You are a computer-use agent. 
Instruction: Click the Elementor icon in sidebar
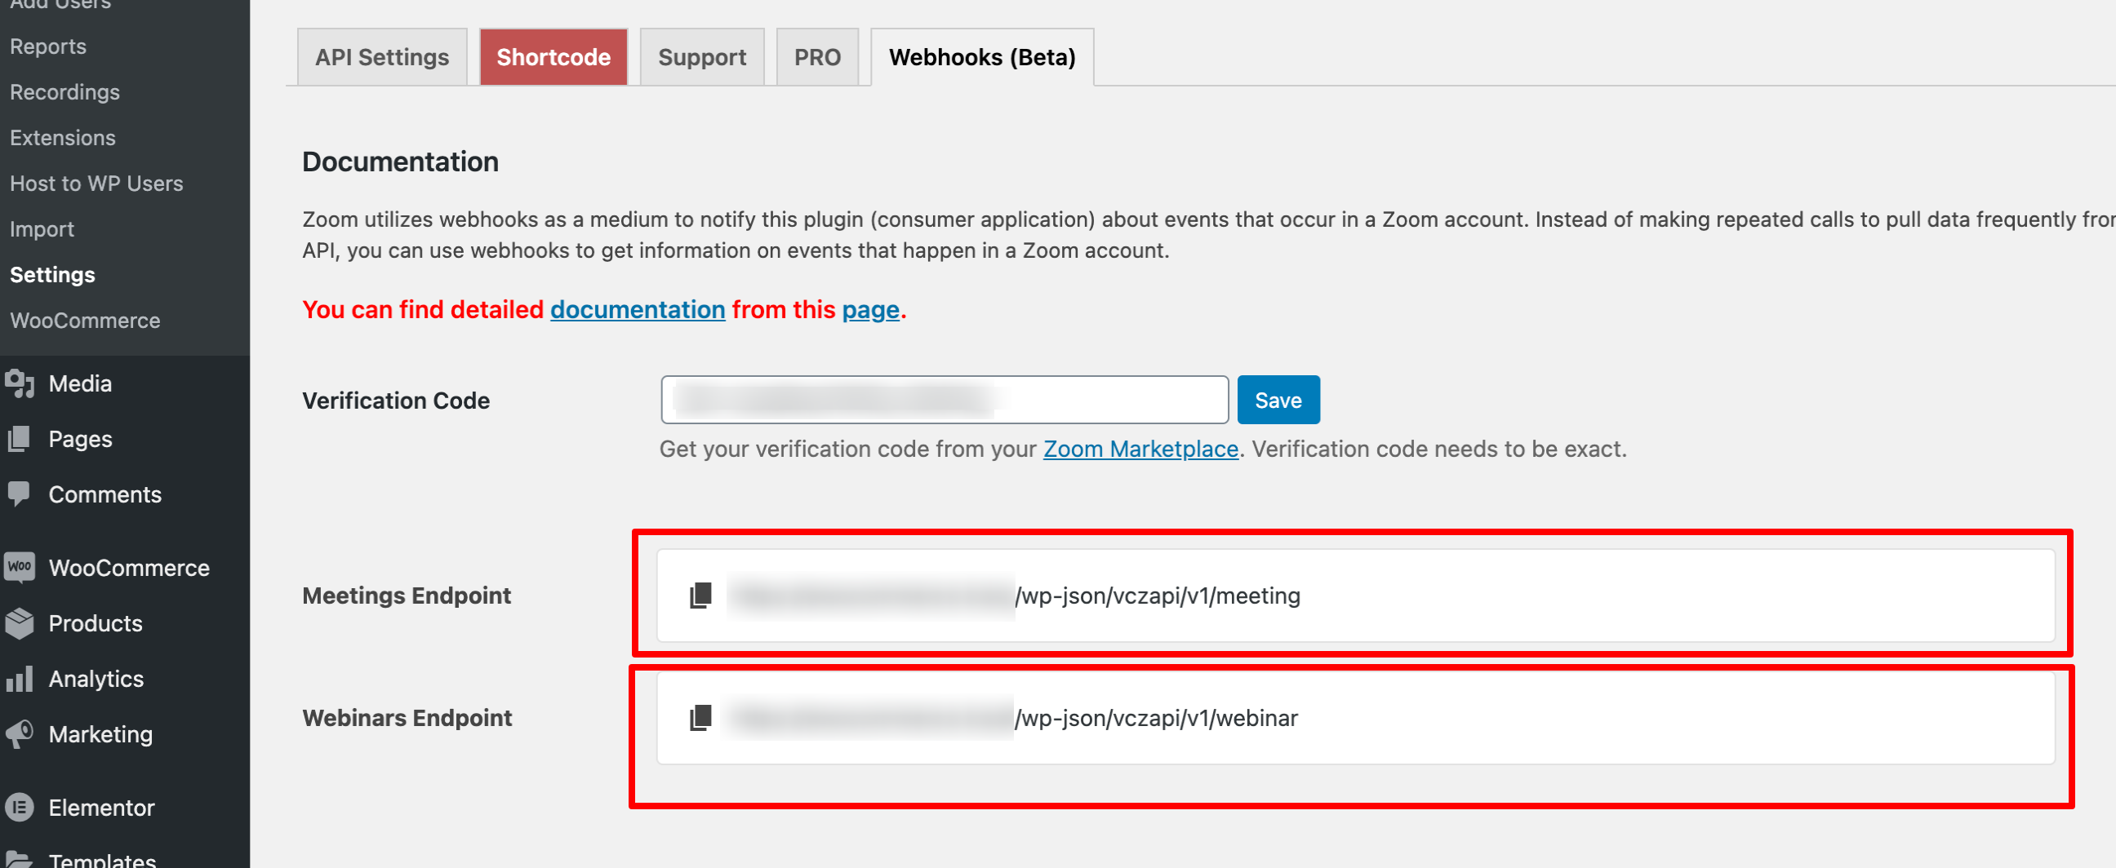coord(20,808)
